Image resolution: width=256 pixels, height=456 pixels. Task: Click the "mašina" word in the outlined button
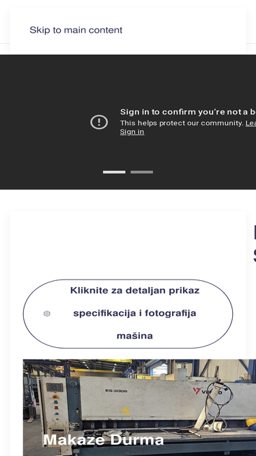[134, 336]
